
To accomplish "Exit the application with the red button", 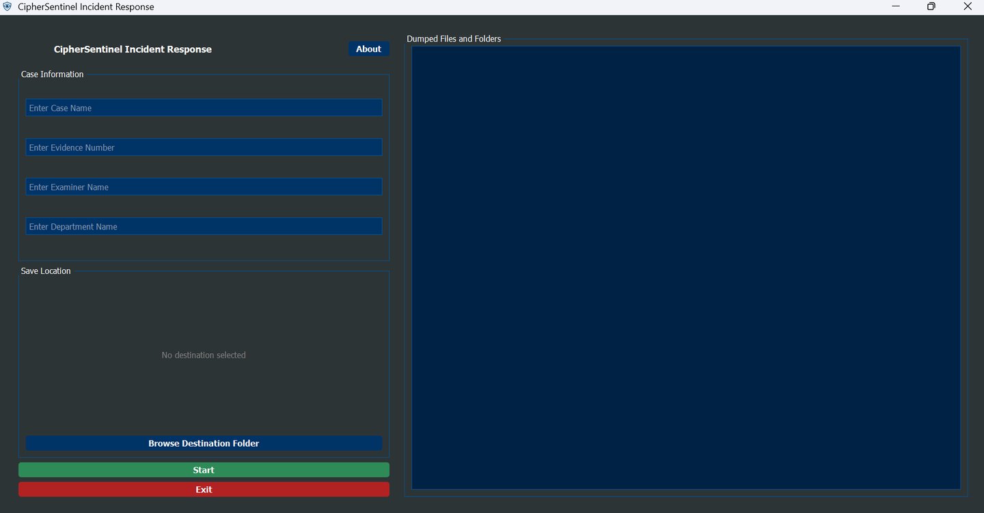I will (x=204, y=490).
